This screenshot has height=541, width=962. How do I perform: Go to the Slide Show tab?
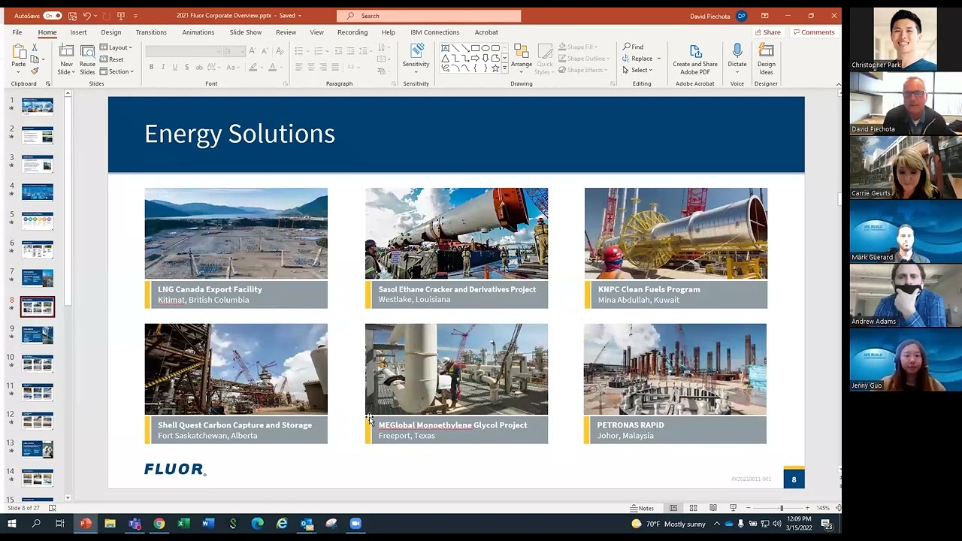(245, 32)
